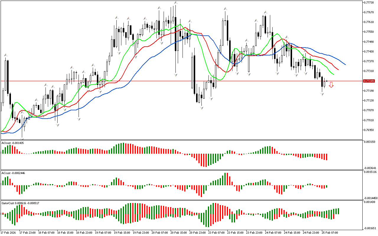Select the right end of red Alligator line
Image resolution: width=378 pixels, height=236 pixels.
338,70
